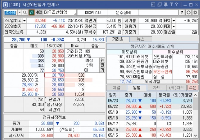Click the stock code field 042660
Screen dimensions: 200x140
[x=10, y=13]
